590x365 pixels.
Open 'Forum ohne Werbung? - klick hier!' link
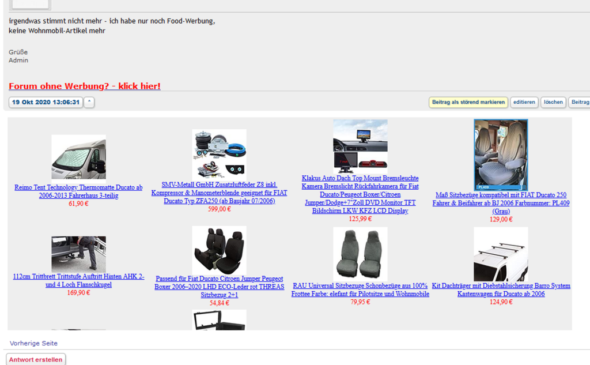click(x=85, y=86)
